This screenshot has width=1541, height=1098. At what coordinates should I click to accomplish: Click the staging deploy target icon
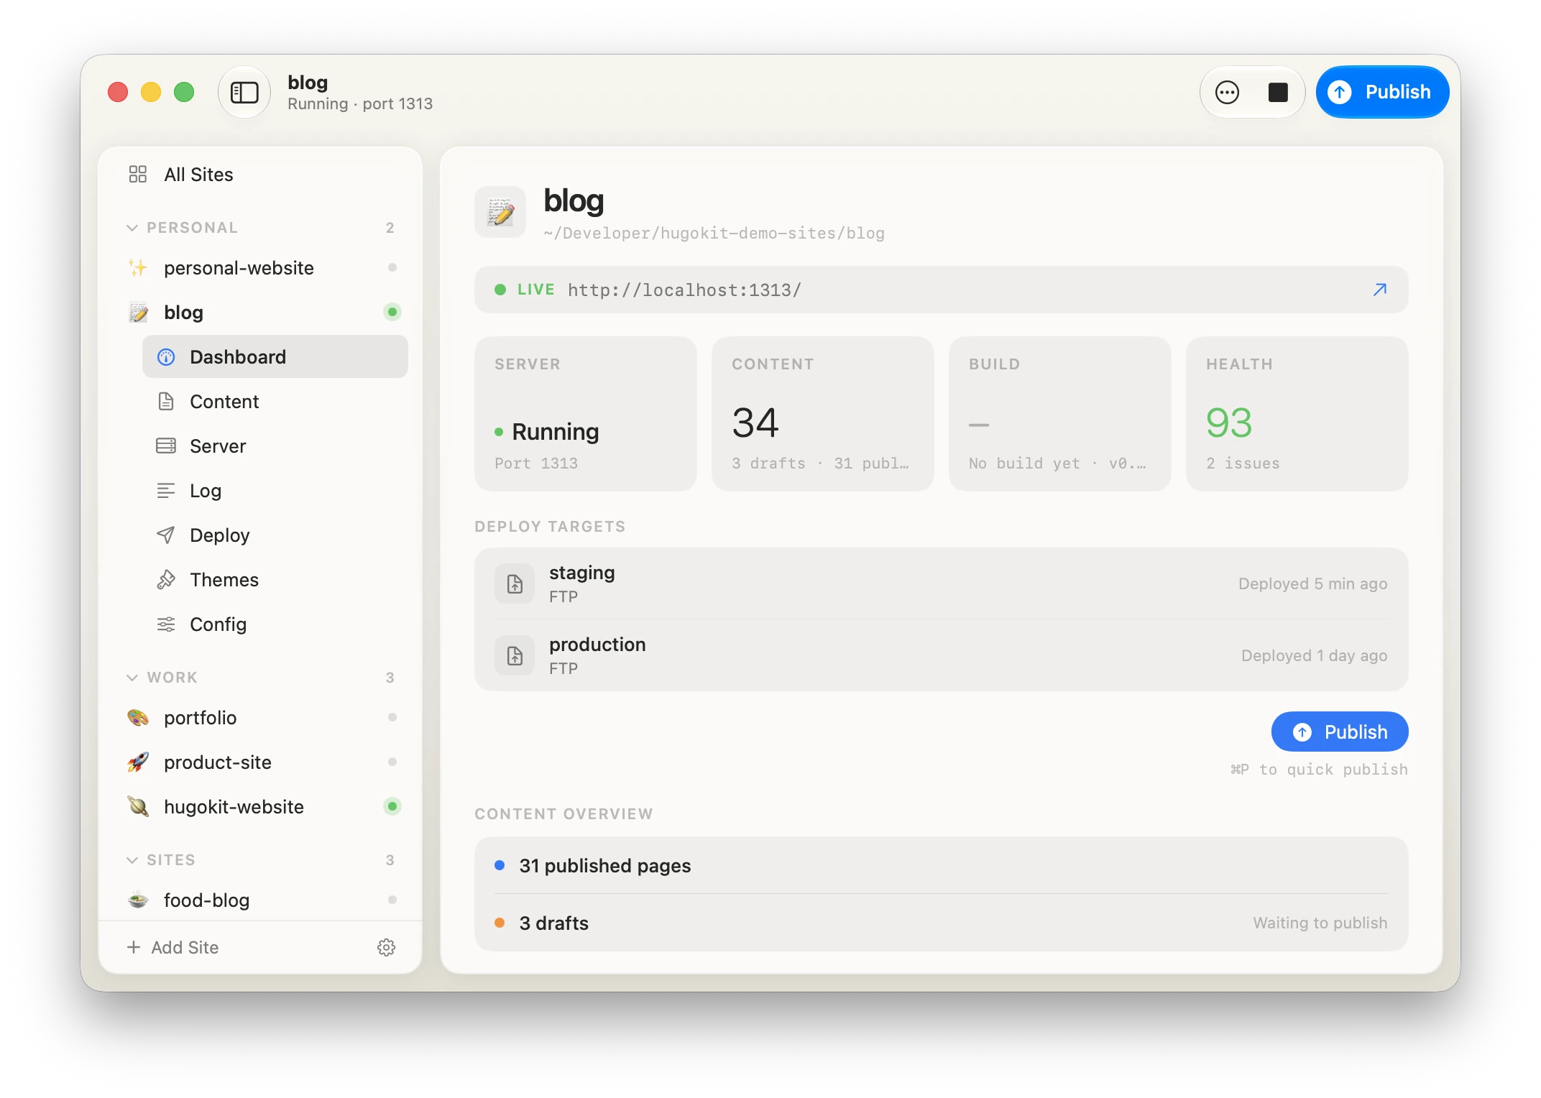[x=515, y=583]
